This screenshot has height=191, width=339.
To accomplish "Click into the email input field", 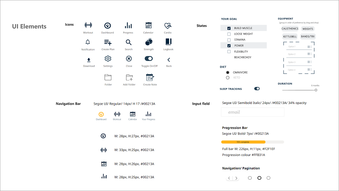I will pyautogui.click(x=252, y=112).
